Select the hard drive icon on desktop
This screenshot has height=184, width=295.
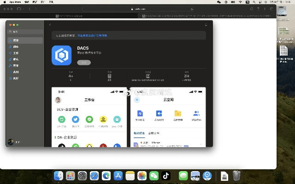pyautogui.click(x=282, y=11)
